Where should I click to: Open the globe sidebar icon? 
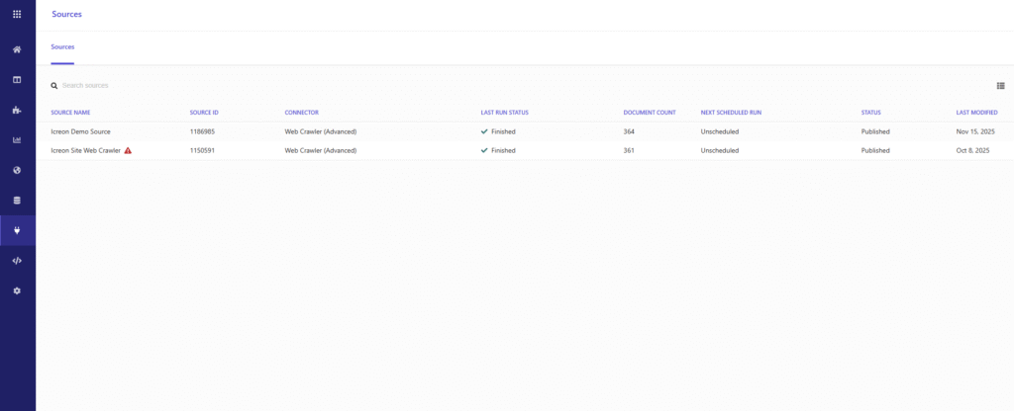pos(17,170)
